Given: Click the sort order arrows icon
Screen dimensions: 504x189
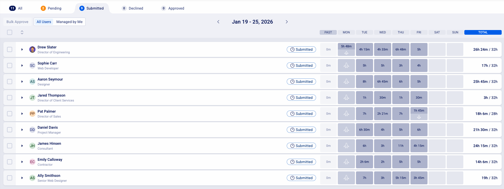Looking at the screenshot, I should [x=22, y=32].
